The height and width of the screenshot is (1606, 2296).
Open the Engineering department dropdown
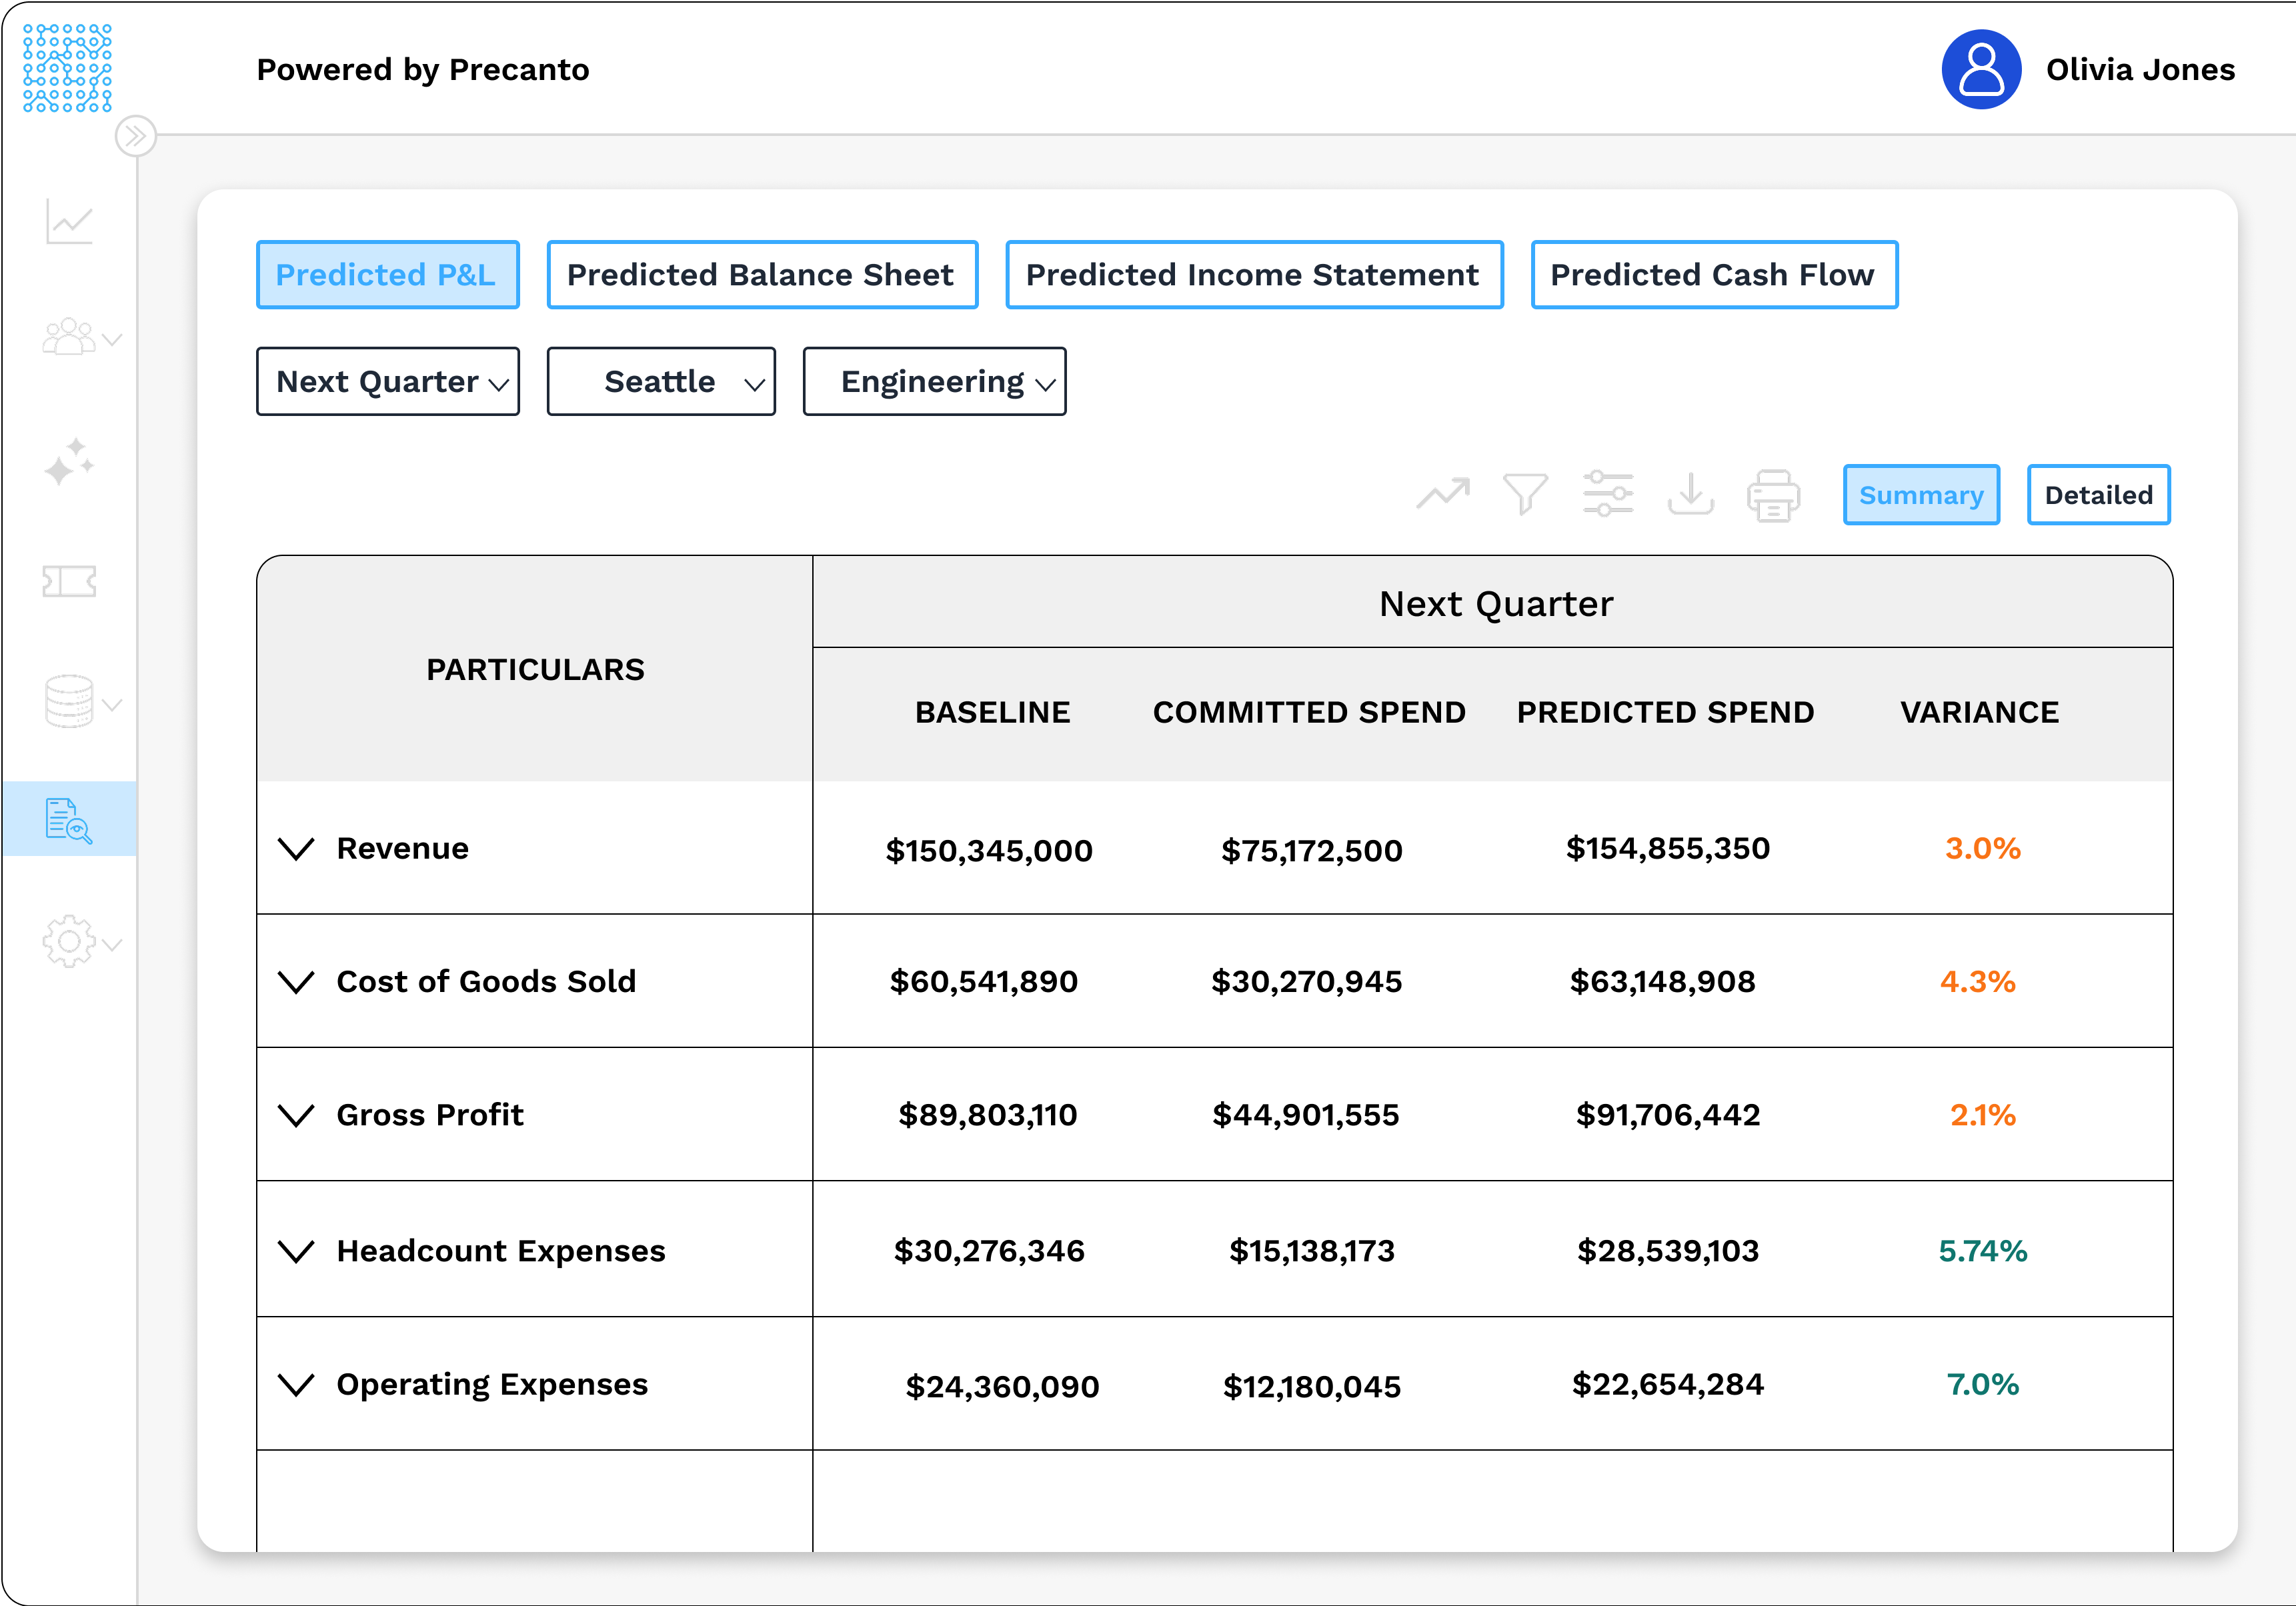click(x=934, y=382)
